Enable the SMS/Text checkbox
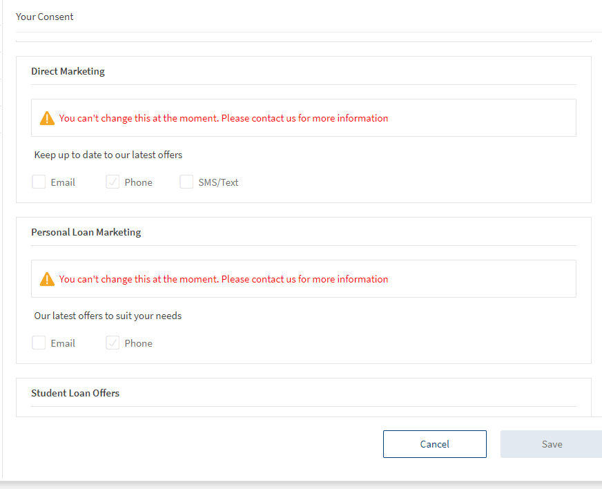This screenshot has height=489, width=602. tap(186, 182)
